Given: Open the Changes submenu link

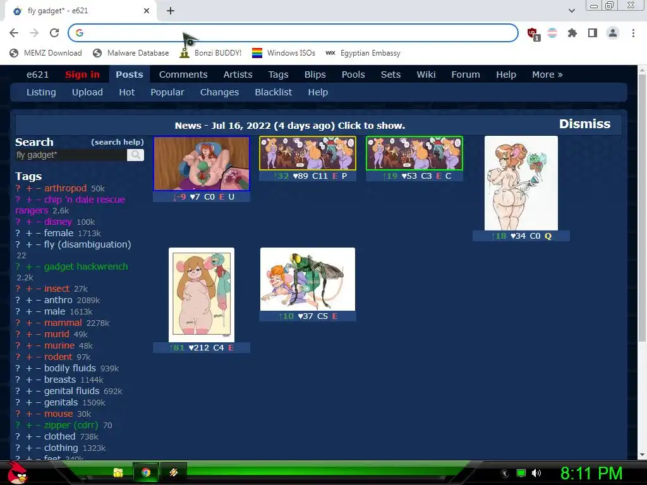Looking at the screenshot, I should pyautogui.click(x=219, y=92).
